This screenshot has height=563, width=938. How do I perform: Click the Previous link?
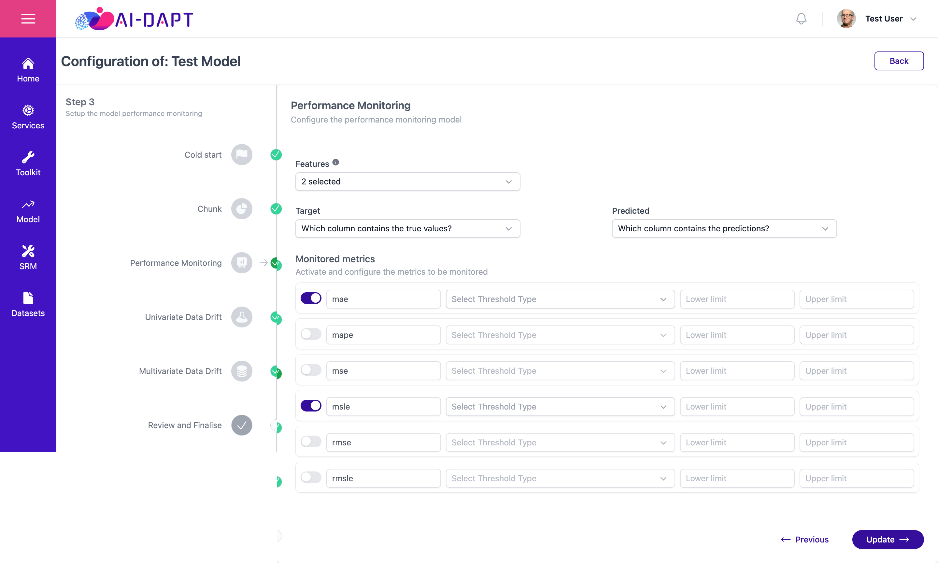(804, 540)
